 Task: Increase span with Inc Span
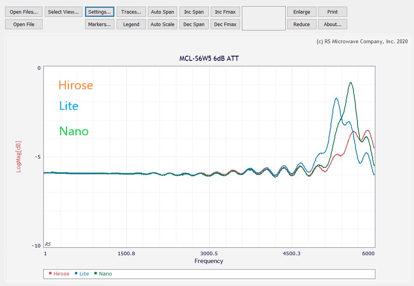[194, 12]
